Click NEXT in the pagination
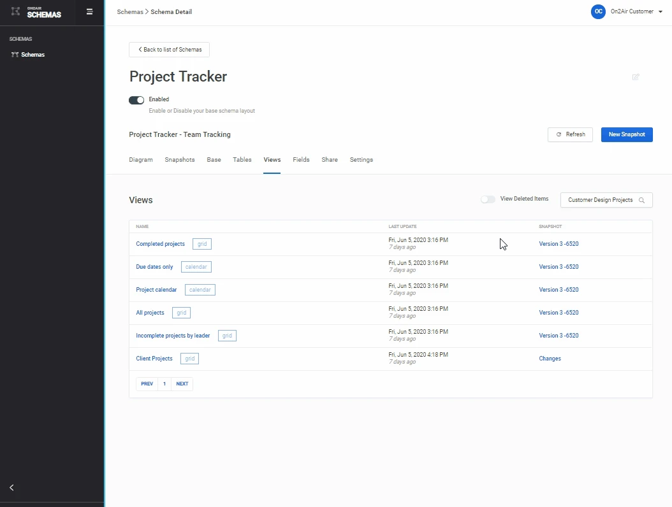 182,384
